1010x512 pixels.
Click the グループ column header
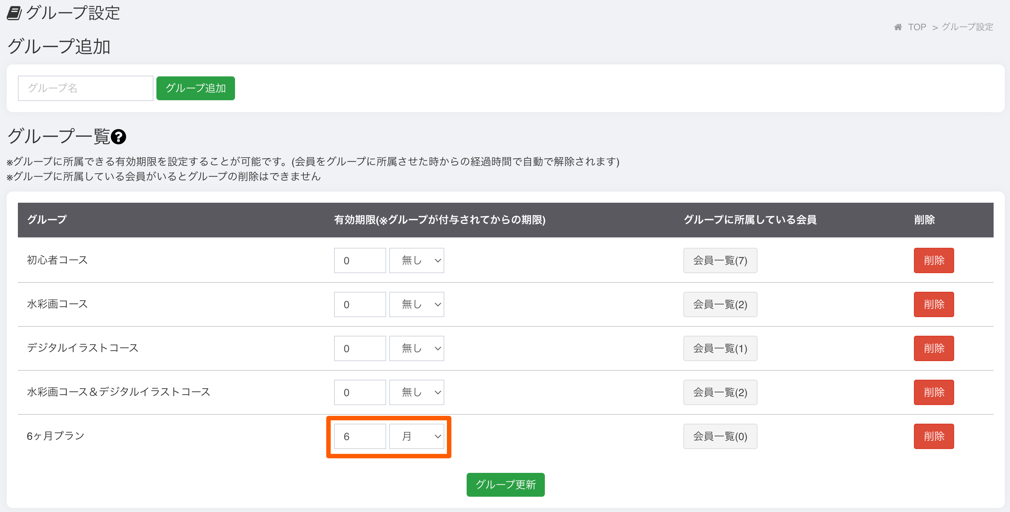(47, 220)
